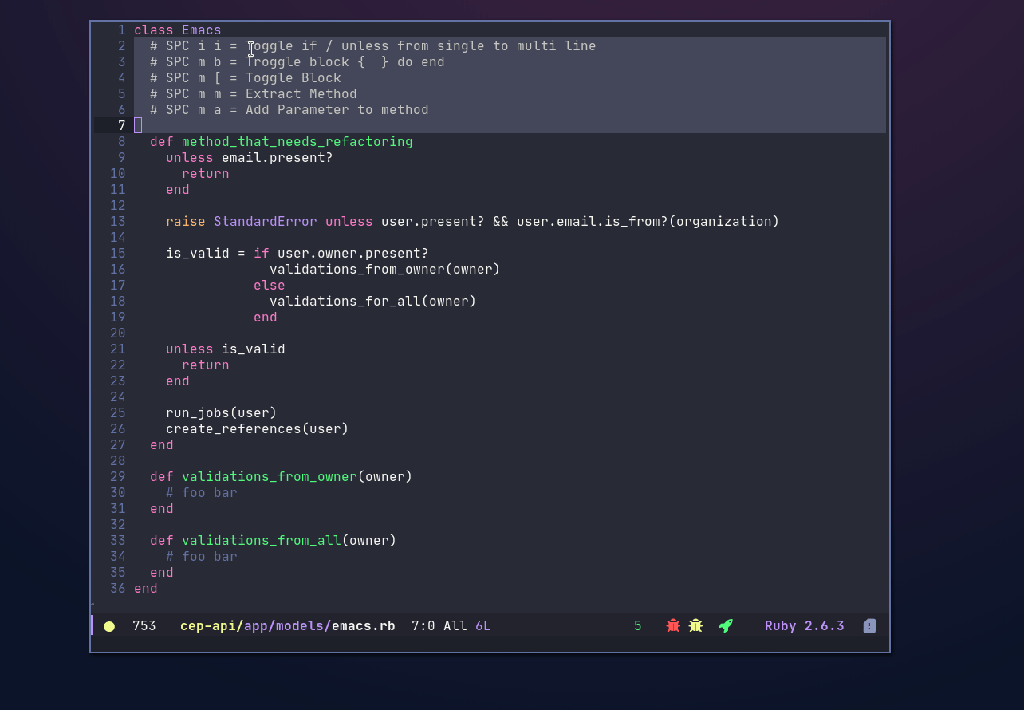The height and width of the screenshot is (710, 1024).
Task: Click method_that_needs_refactoring definition name
Action: (297, 142)
